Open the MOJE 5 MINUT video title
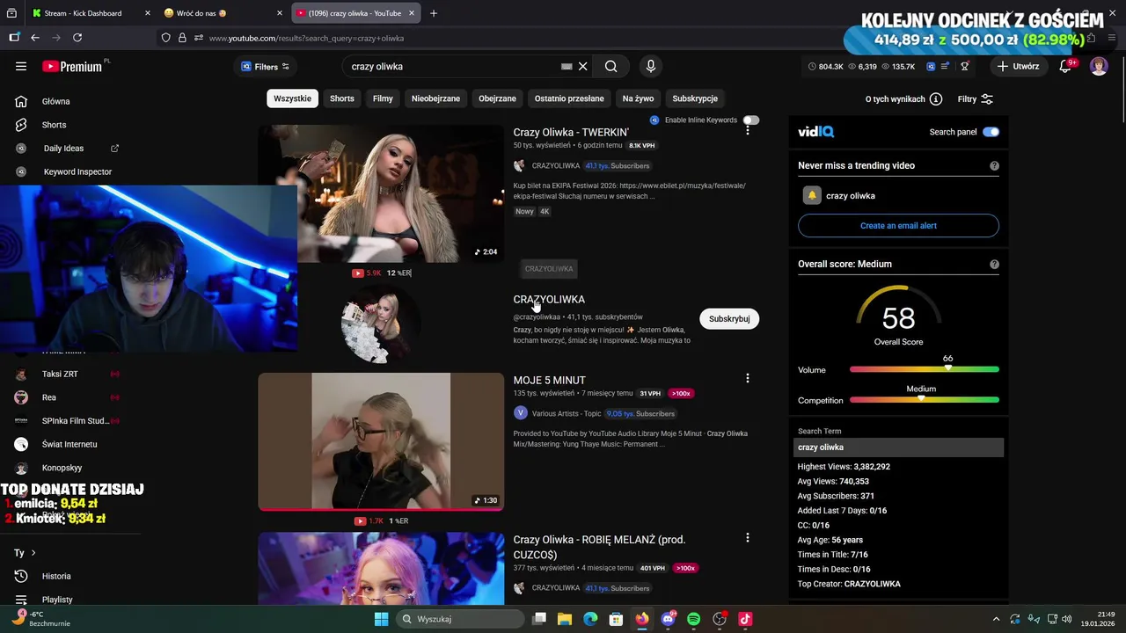1126x633 pixels. [549, 380]
